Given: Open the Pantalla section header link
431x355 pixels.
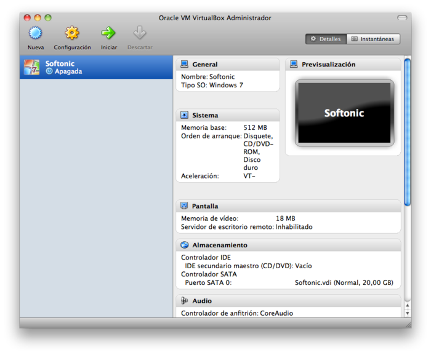Looking at the screenshot, I should coord(205,206).
